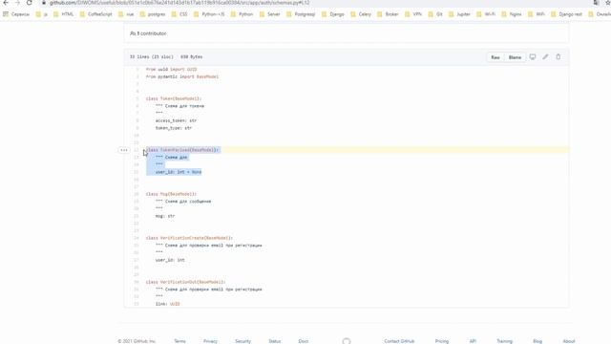Image resolution: width=611 pixels, height=344 pixels.
Task: Open the Broker bookmark folder
Action: [x=389, y=14]
